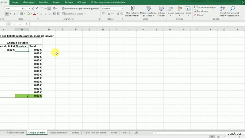Open the Mise en page ribbon tab
Screen dimensions: 245x138
click(x=28, y=2)
